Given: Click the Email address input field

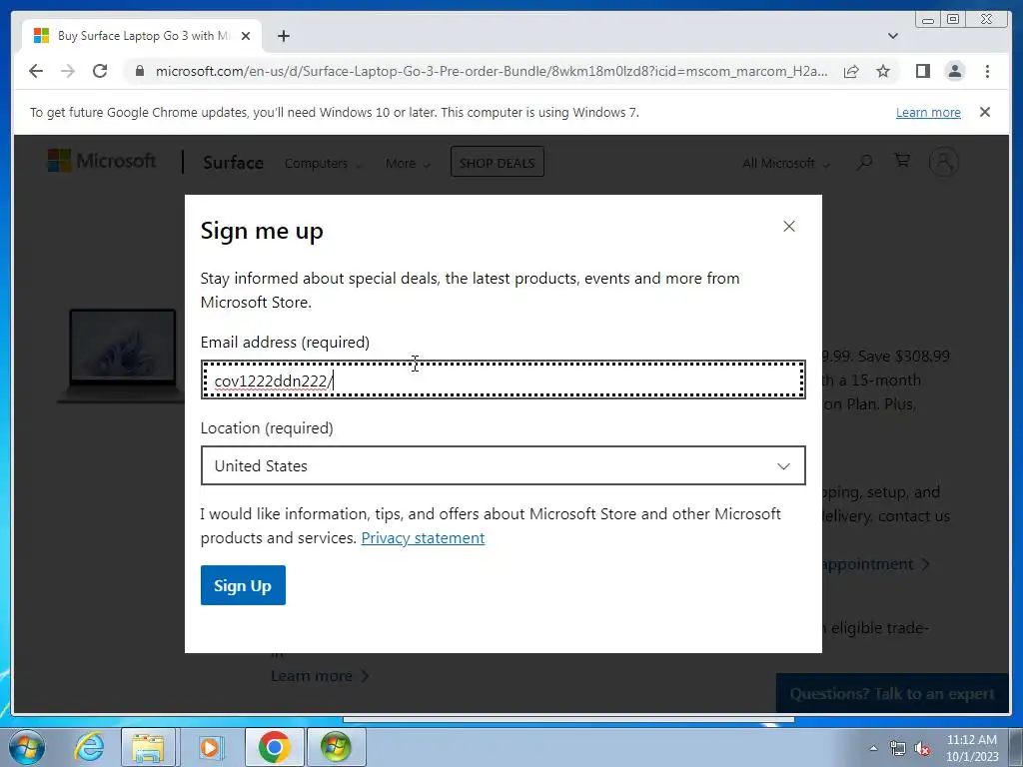Looking at the screenshot, I should (x=504, y=380).
